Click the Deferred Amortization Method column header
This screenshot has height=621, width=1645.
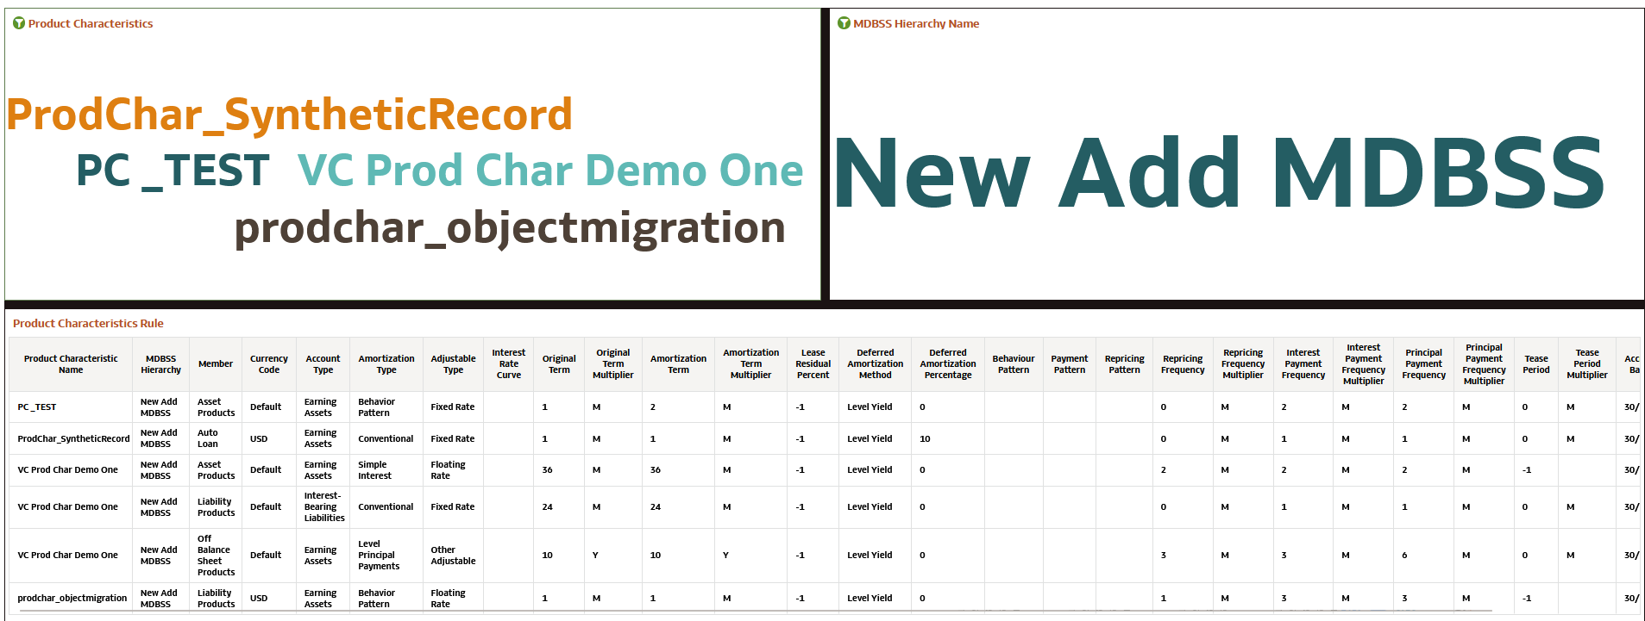(875, 364)
